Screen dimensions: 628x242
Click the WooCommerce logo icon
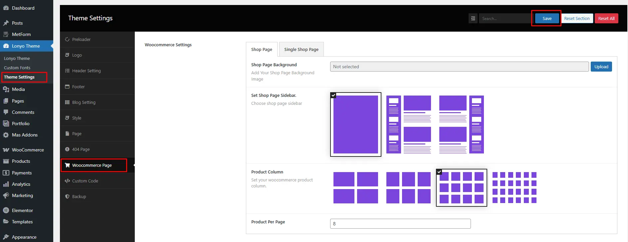tap(6, 150)
